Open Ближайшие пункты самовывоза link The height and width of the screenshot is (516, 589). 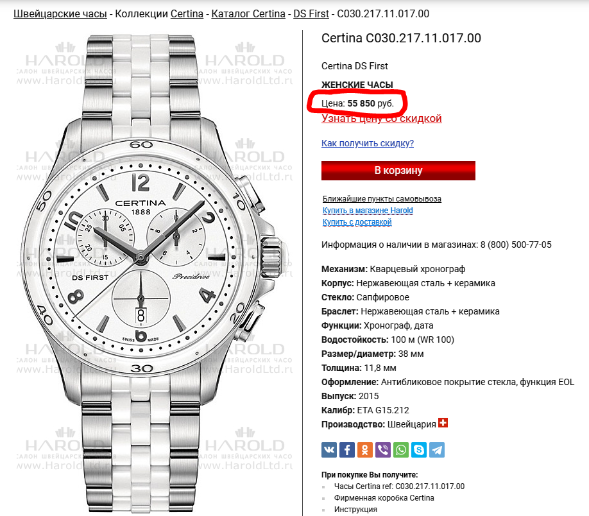[x=382, y=199]
